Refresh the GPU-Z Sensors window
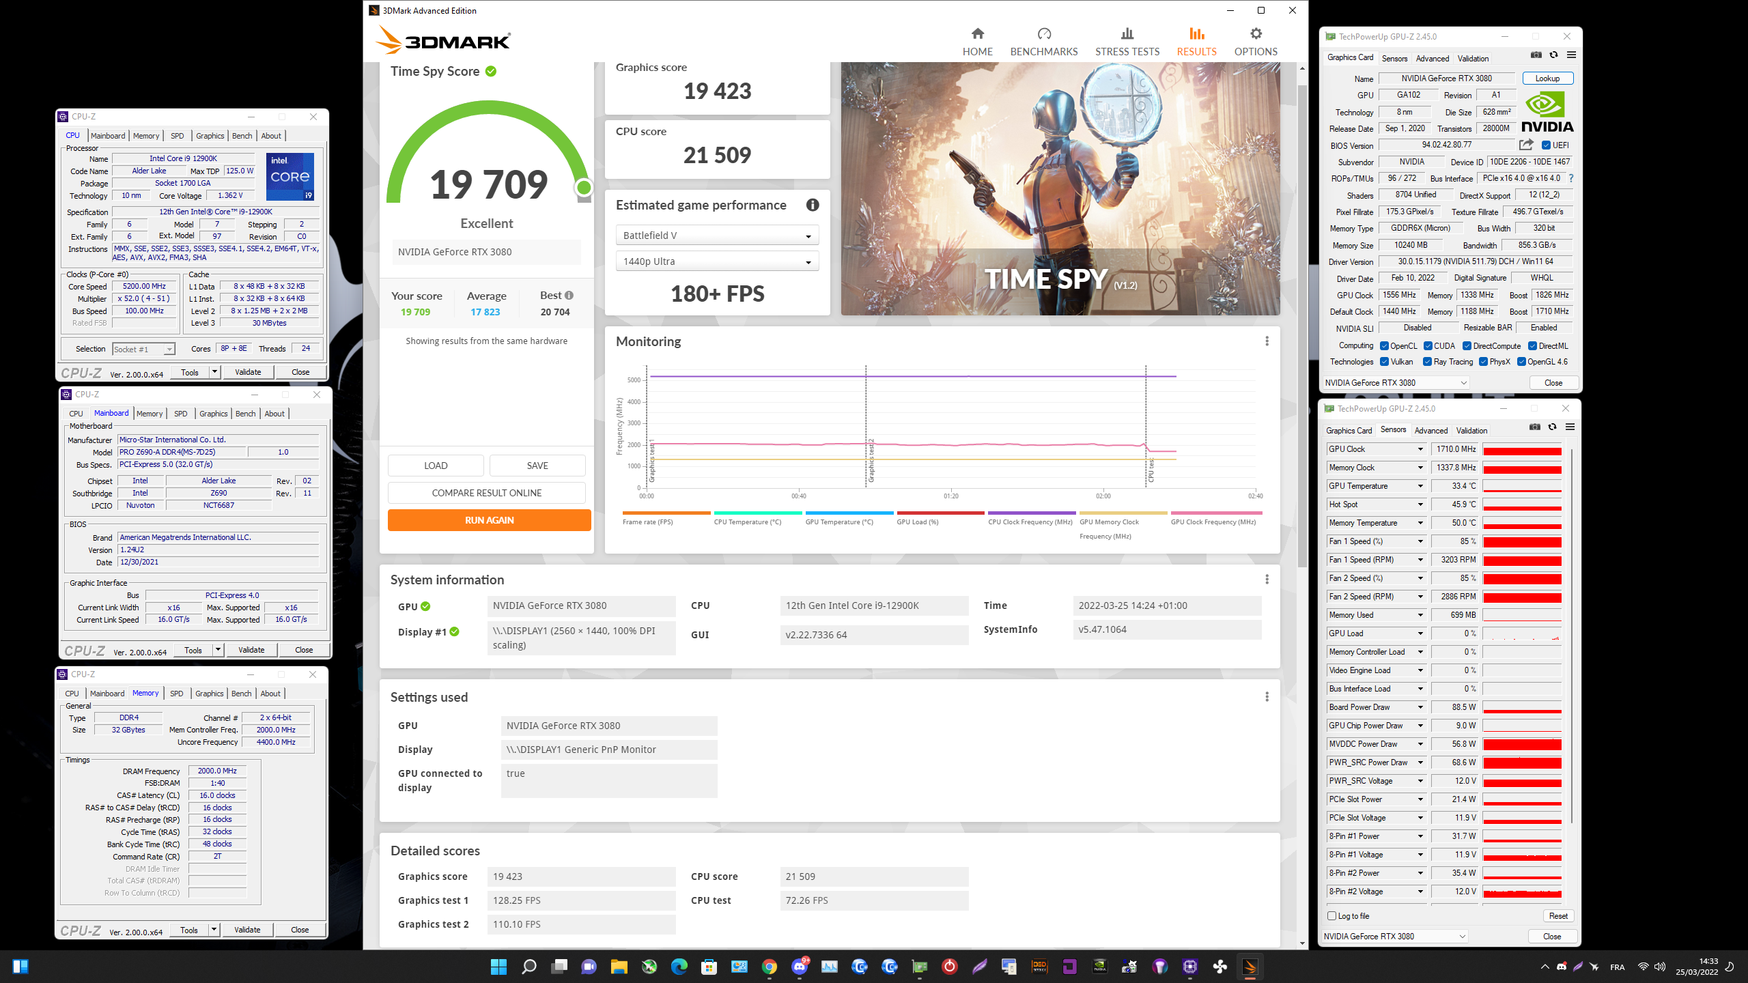1748x983 pixels. pos(1552,427)
